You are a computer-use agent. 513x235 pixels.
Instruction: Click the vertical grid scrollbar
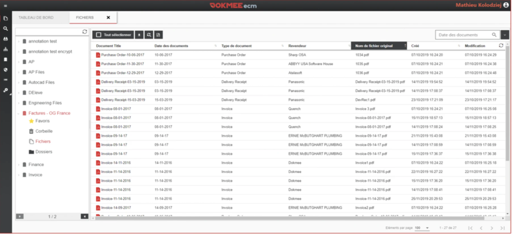tap(507, 103)
